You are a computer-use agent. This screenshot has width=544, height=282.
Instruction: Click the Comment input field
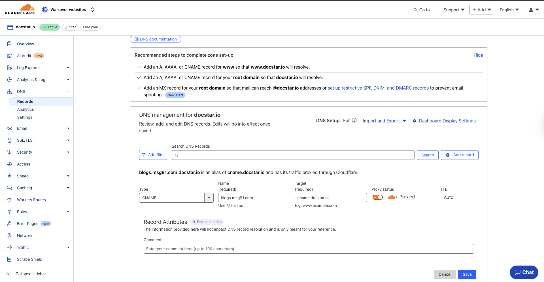[309, 249]
